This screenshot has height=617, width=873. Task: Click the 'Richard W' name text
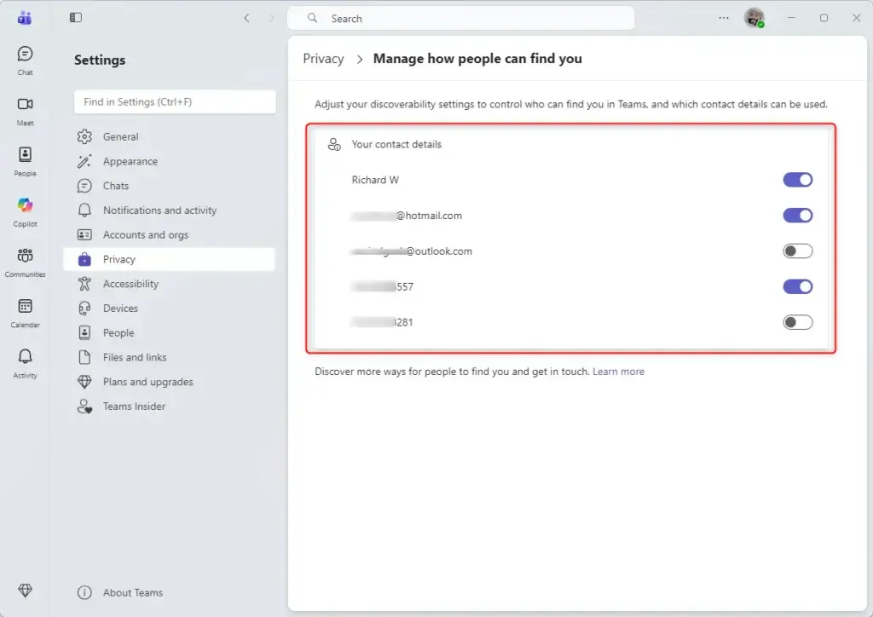click(x=375, y=180)
